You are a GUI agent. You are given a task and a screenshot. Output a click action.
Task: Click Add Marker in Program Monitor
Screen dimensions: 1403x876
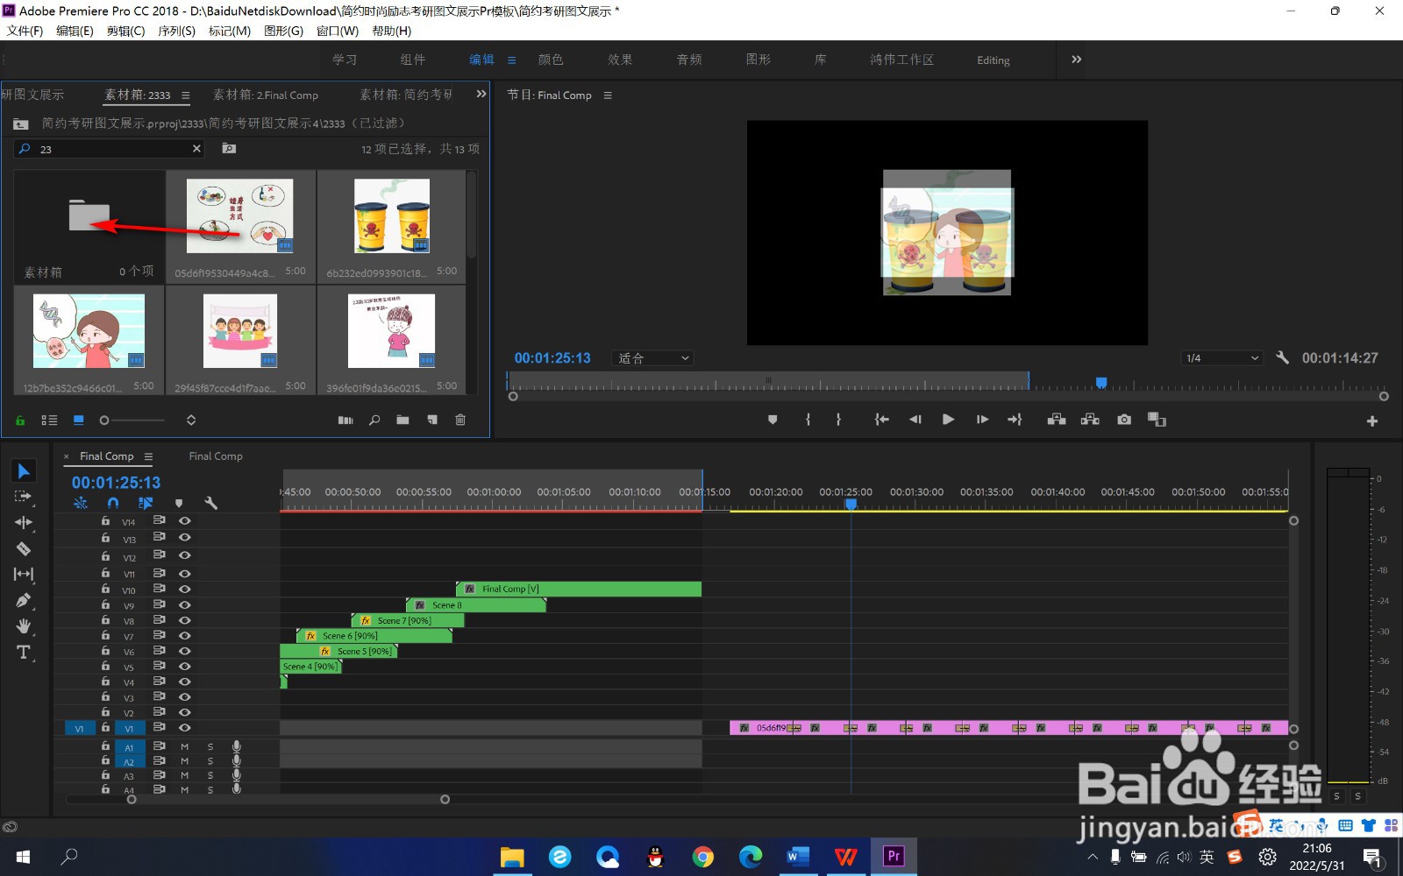click(x=773, y=420)
